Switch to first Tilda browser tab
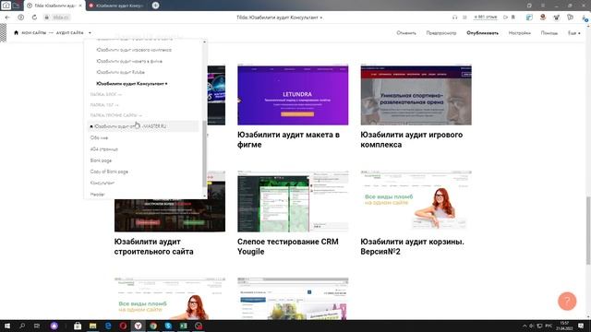 [x=54, y=6]
